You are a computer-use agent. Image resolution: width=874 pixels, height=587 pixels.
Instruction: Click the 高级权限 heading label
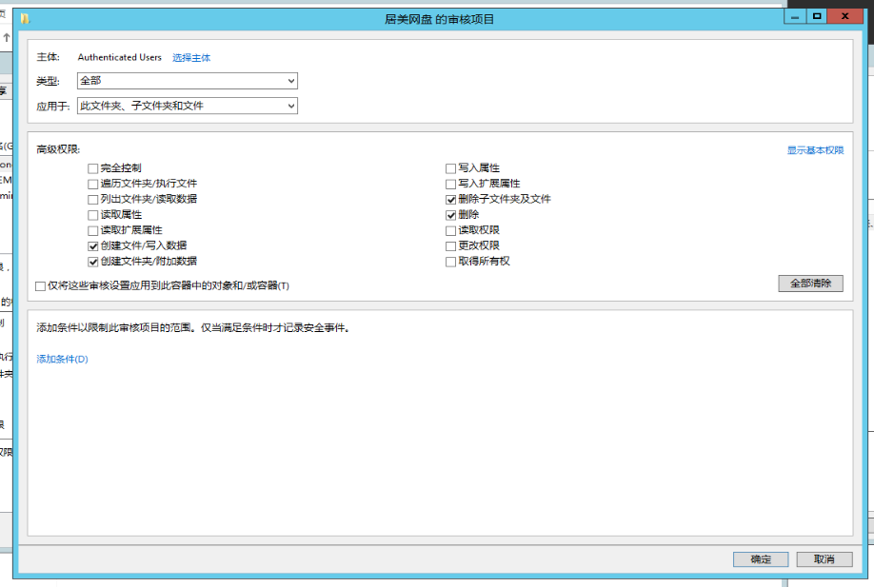point(58,149)
